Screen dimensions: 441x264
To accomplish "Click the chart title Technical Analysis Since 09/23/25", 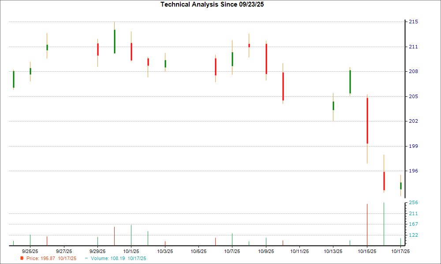I will coord(215,4).
